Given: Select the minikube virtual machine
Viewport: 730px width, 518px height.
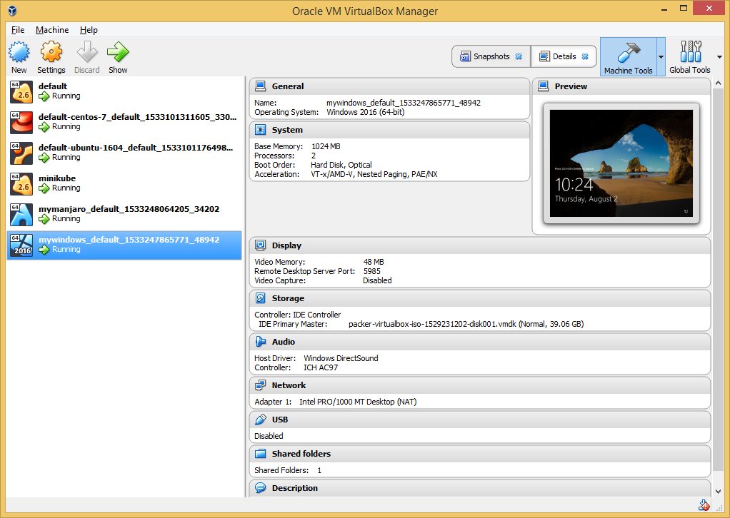Looking at the screenshot, I should (124, 183).
